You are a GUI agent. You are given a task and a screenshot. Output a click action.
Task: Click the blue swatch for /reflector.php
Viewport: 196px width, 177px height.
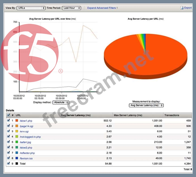click(17, 153)
